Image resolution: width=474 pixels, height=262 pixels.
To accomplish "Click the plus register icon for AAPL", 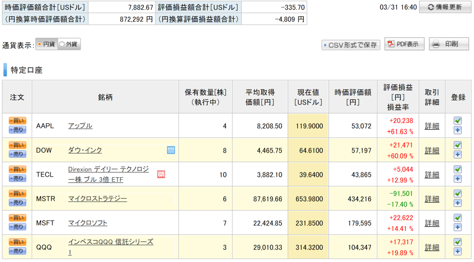I will 458,130.
